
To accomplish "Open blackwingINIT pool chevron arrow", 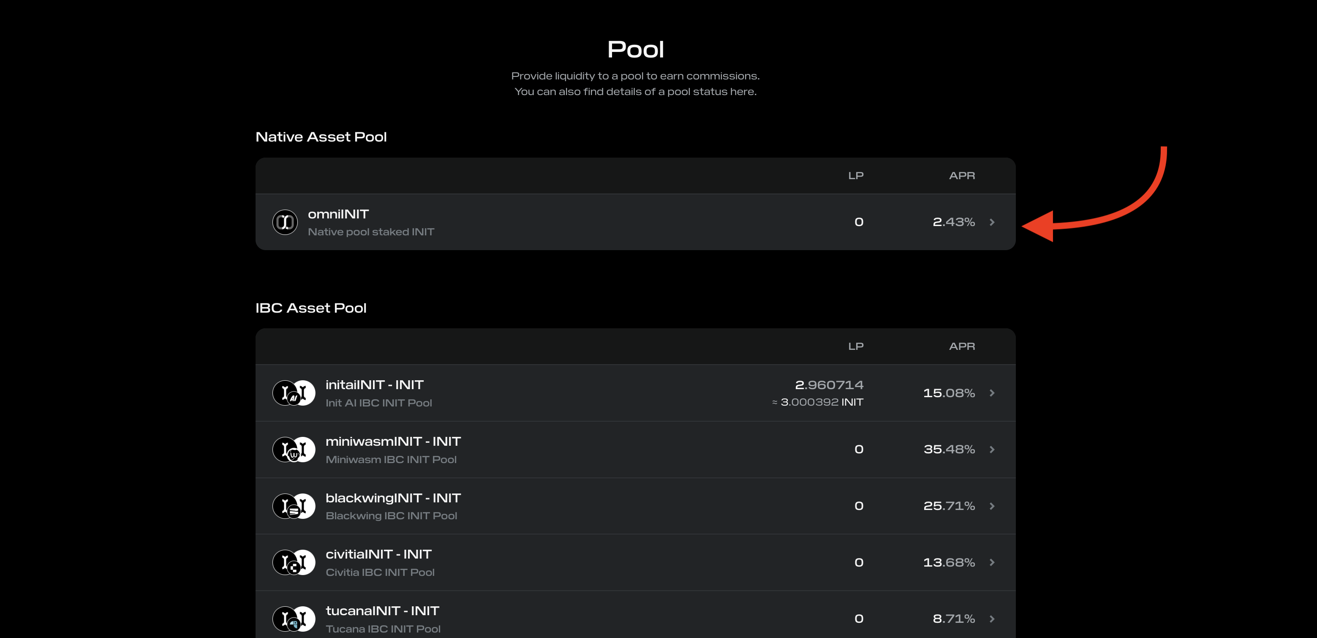I will pos(992,506).
